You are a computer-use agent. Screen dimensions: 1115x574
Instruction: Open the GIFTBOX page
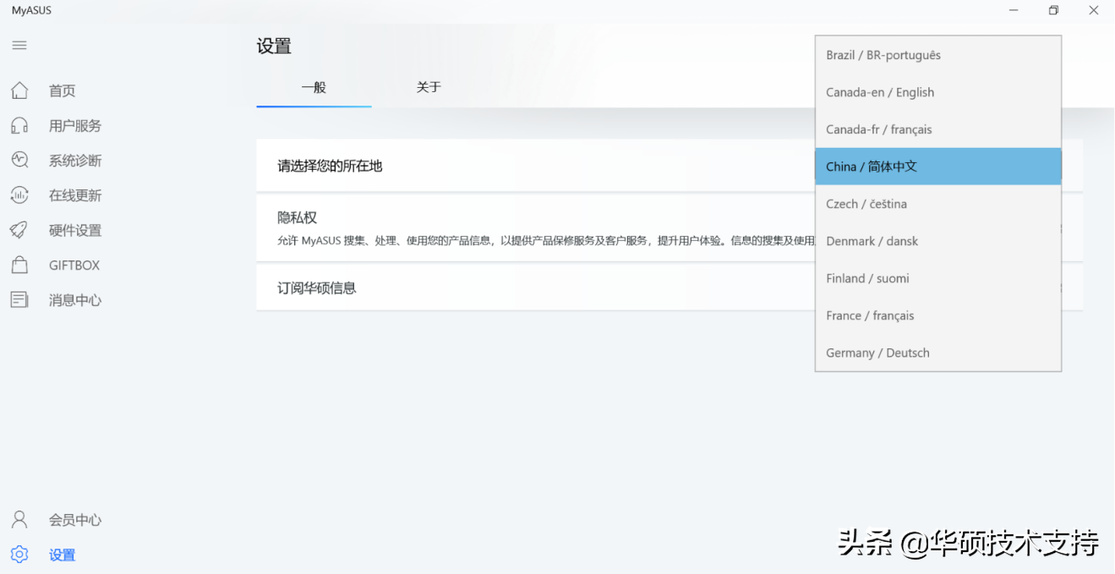tap(74, 265)
